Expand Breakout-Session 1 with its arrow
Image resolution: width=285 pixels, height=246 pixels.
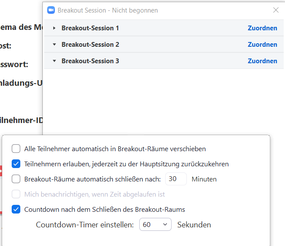54,28
